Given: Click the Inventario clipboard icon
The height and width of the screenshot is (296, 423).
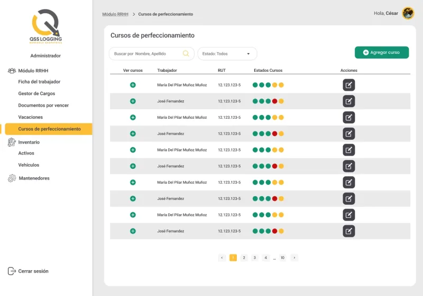Looking at the screenshot, I should click(12, 142).
